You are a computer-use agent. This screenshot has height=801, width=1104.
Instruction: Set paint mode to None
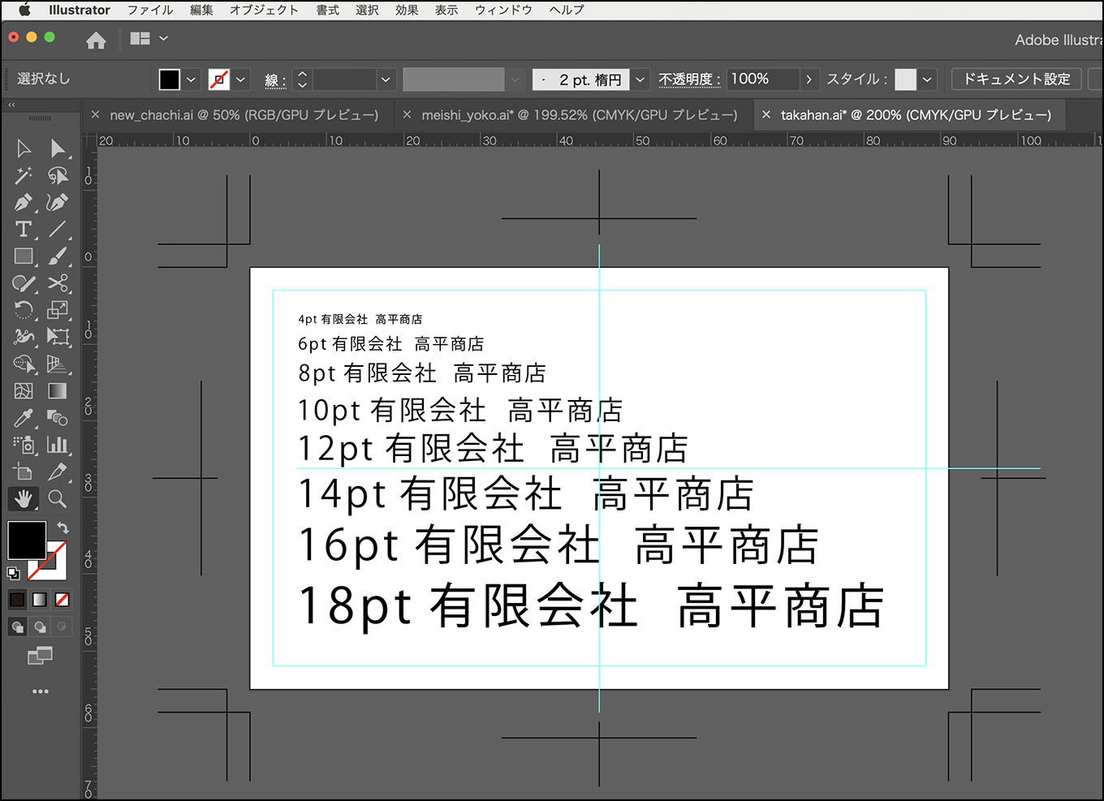pos(62,600)
